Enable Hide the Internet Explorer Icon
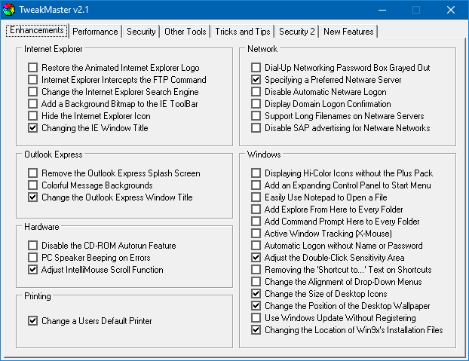 coord(33,116)
